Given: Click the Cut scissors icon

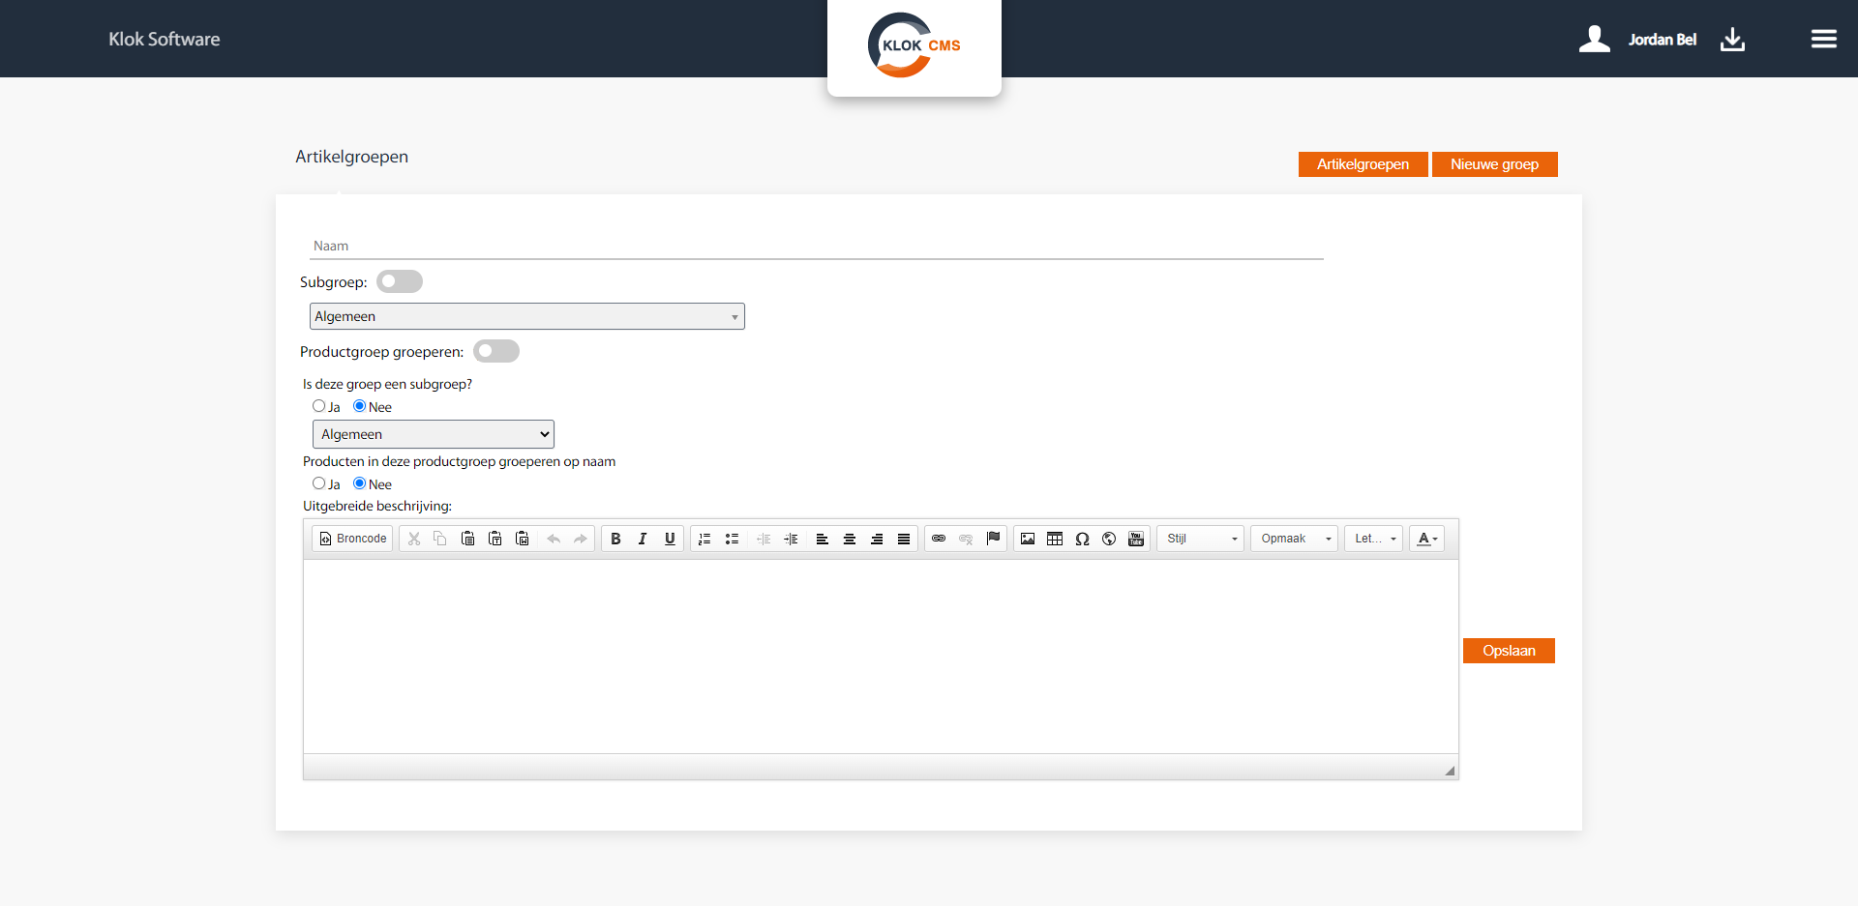Looking at the screenshot, I should coord(414,539).
